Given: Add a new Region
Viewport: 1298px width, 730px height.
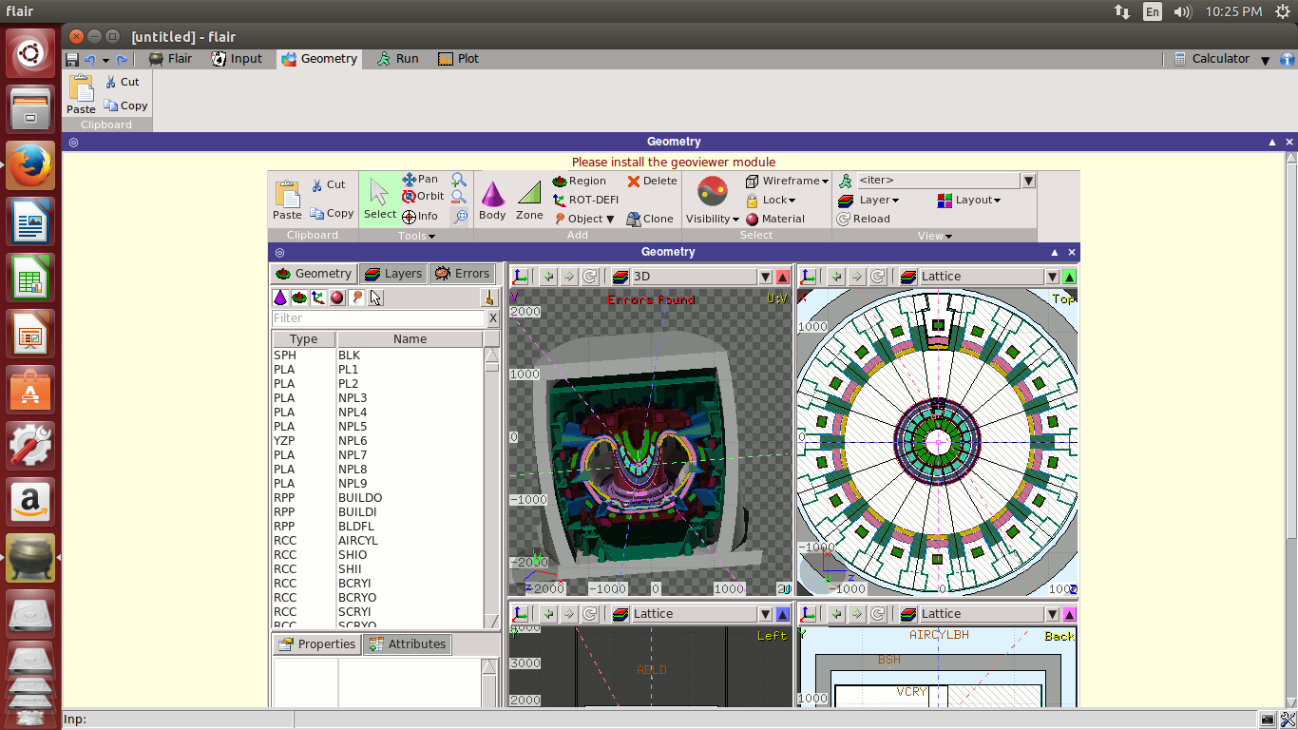Looking at the screenshot, I should [x=579, y=181].
